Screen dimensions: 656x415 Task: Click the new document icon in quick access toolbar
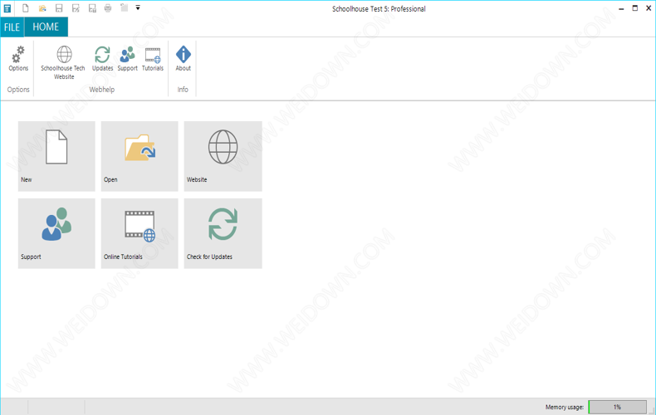click(26, 8)
